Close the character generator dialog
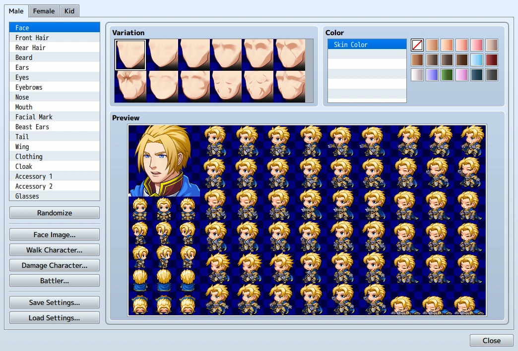This screenshot has width=518, height=351. point(491,341)
